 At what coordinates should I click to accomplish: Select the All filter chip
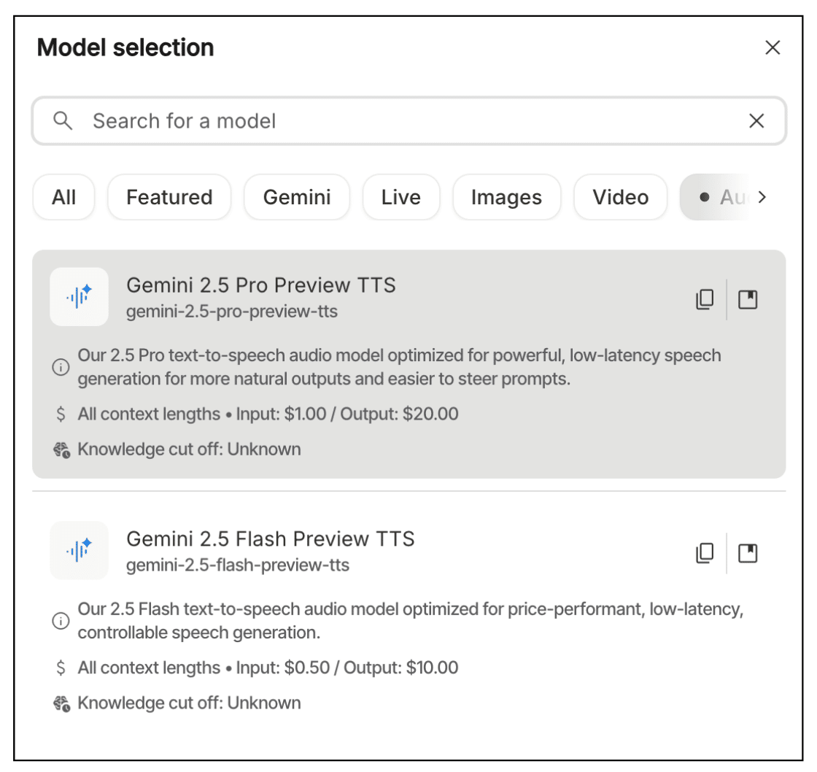tap(63, 196)
